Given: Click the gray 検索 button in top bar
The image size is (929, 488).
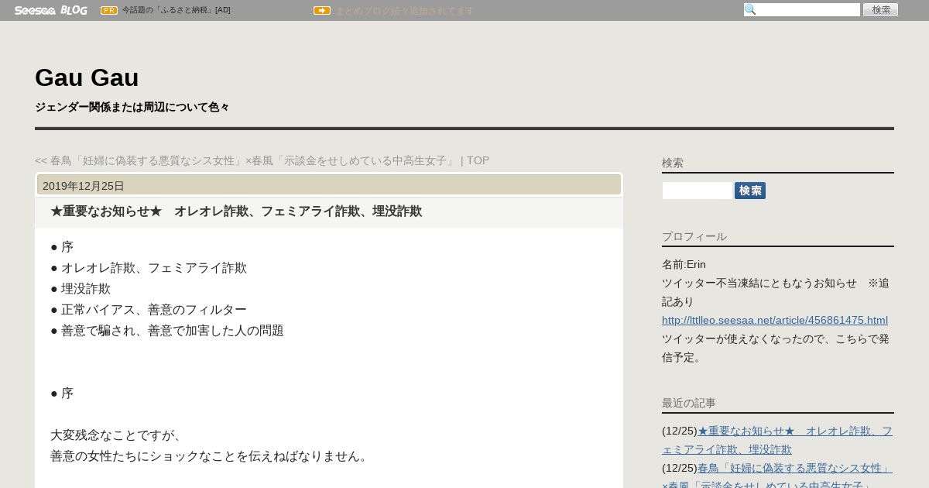Looking at the screenshot, I should click(x=880, y=9).
